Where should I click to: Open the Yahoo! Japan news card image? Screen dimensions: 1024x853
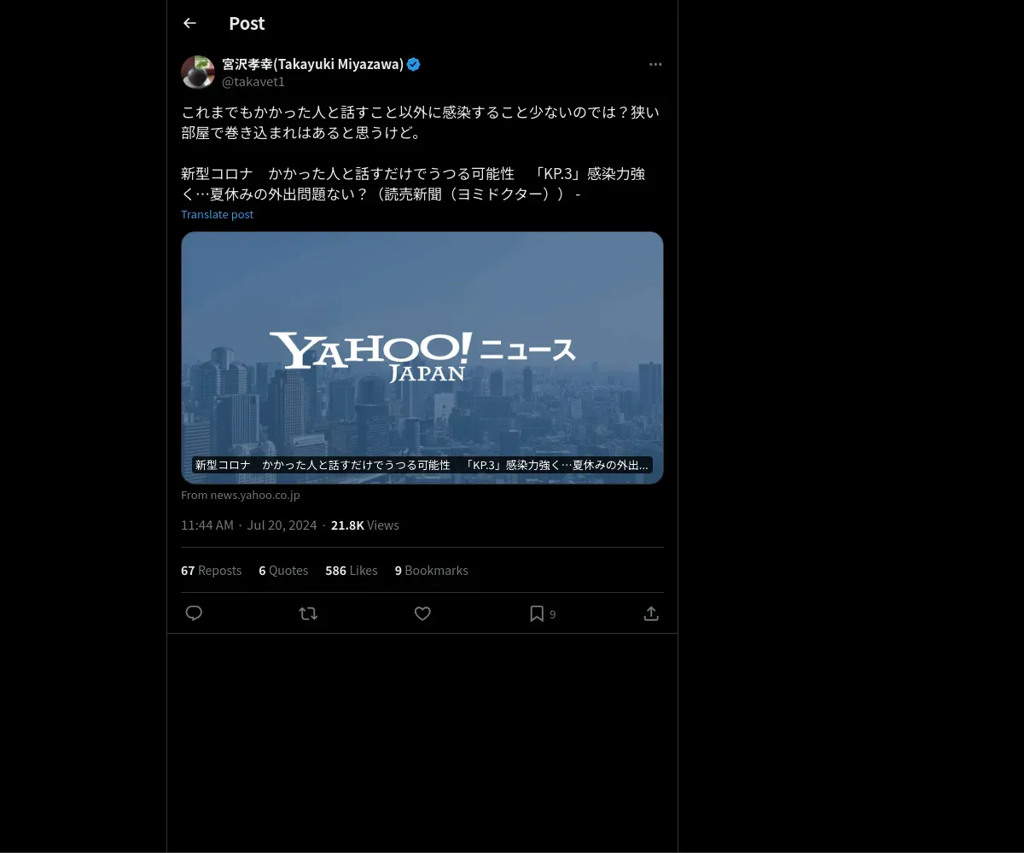(x=422, y=357)
